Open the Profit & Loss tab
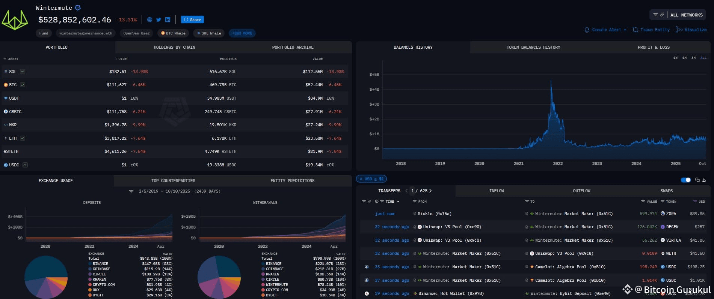This screenshot has height=299, width=714. click(654, 47)
